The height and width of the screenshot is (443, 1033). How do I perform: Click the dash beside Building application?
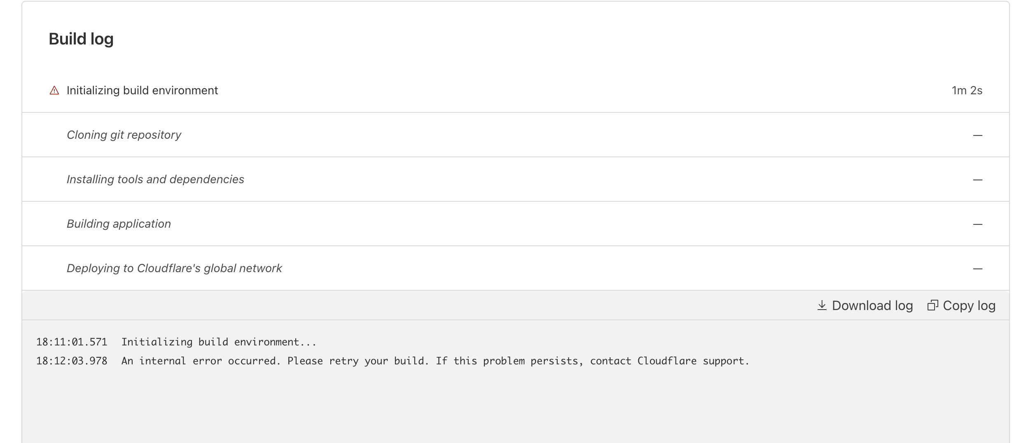[978, 224]
